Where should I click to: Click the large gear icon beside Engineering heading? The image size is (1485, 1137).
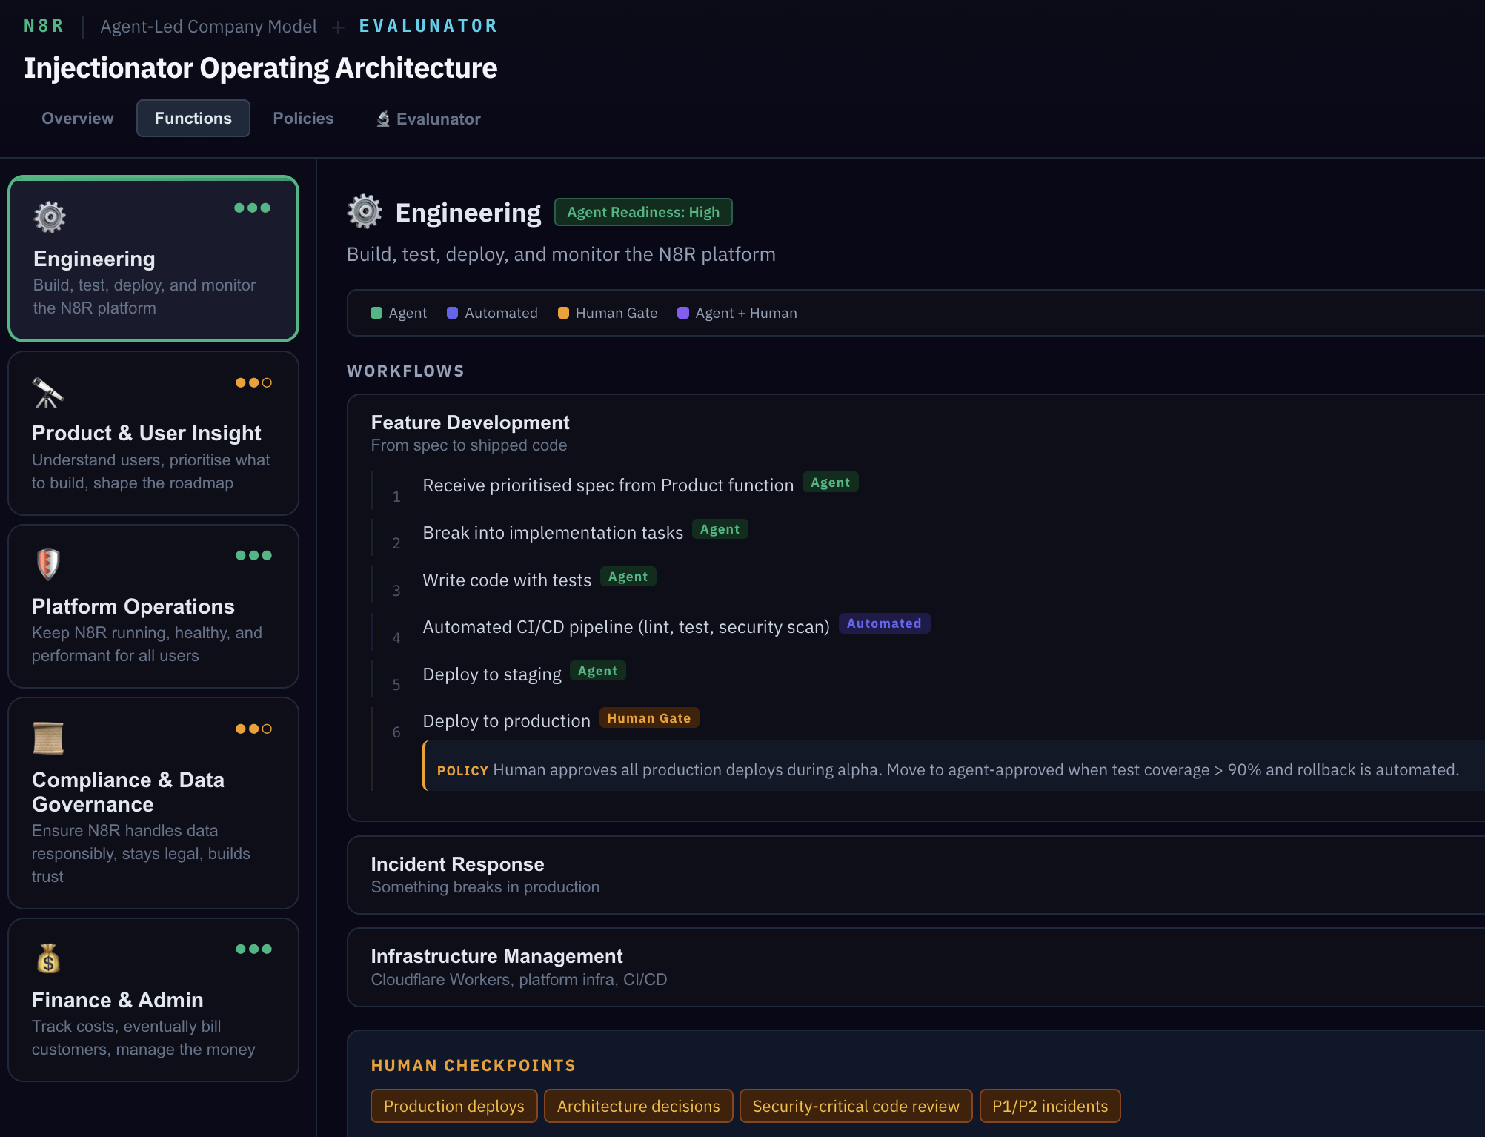coord(365,212)
